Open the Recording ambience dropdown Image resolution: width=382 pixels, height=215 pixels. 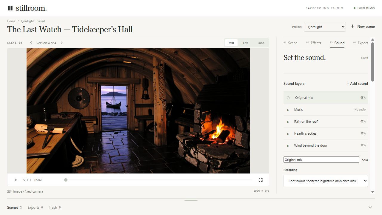(326, 181)
